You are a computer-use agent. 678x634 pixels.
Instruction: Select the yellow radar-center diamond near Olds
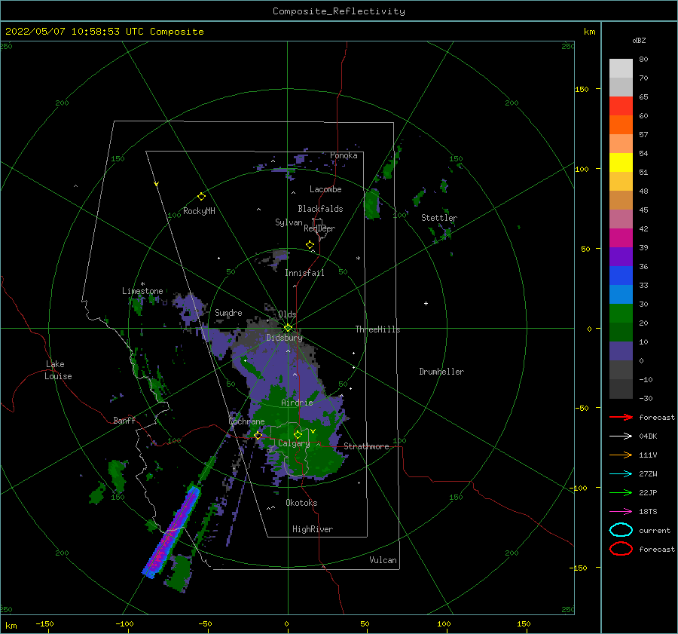pos(288,328)
